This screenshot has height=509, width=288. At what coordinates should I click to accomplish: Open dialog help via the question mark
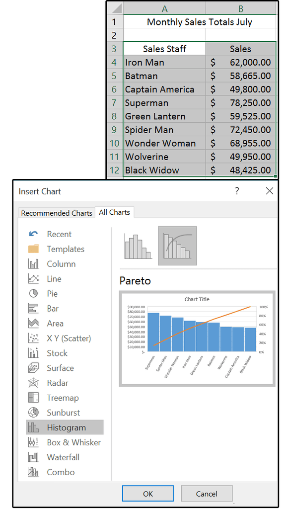237,191
